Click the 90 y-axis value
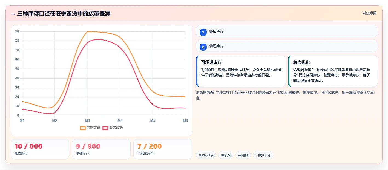The width and height of the screenshot is (388, 170). tap(17, 31)
